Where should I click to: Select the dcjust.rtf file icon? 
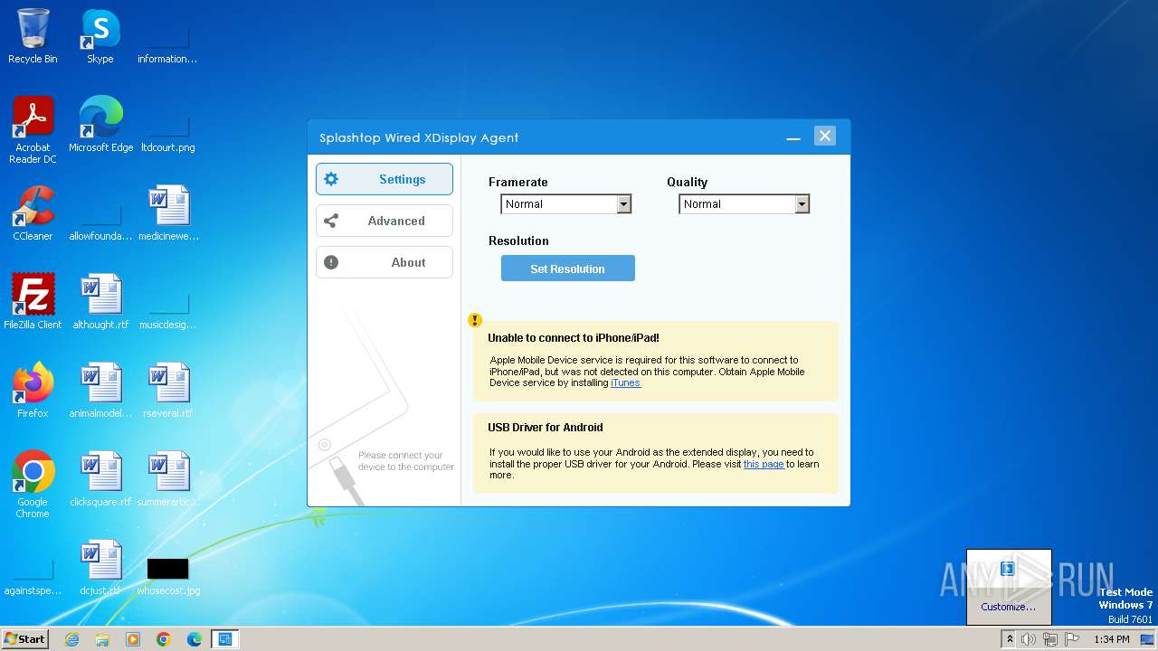(x=100, y=568)
